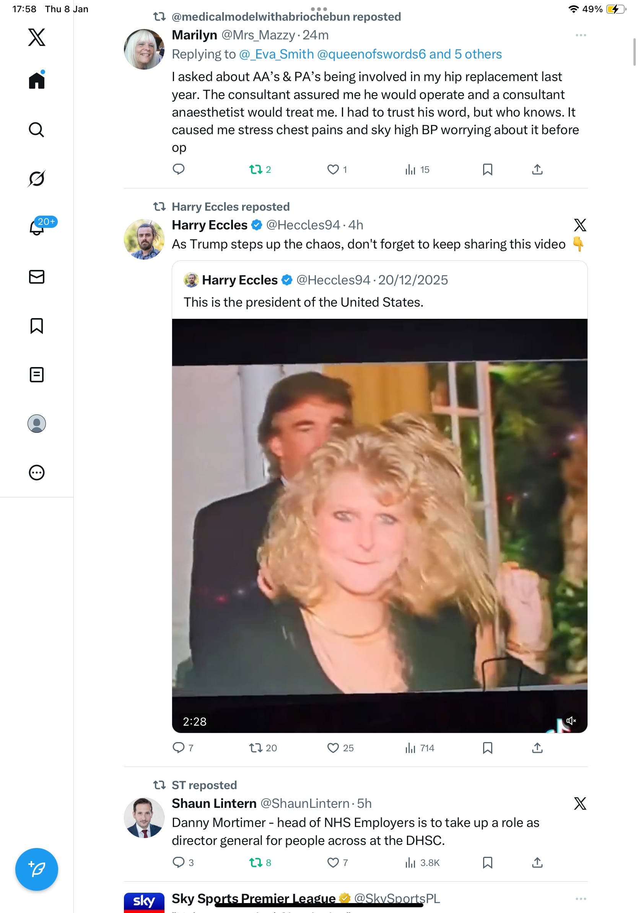Open the Grok icon in sidebar
The image size is (638, 913).
coord(37,179)
